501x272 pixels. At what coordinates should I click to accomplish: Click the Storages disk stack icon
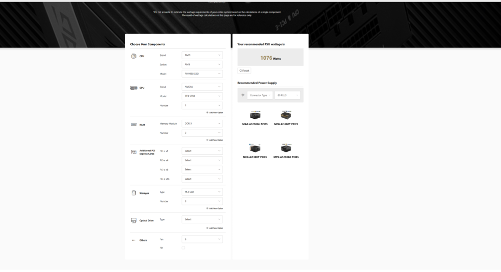[134, 193]
